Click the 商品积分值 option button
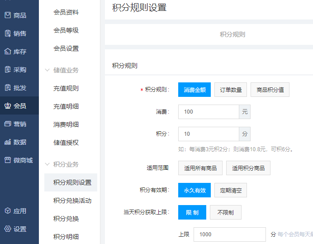The width and height of the screenshot is (313, 244). [x=270, y=90]
